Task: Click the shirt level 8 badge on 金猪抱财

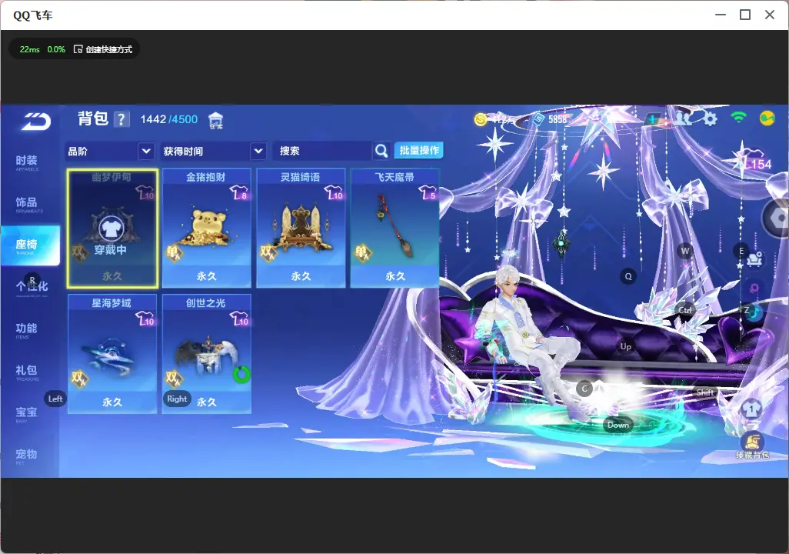Action: [x=239, y=192]
